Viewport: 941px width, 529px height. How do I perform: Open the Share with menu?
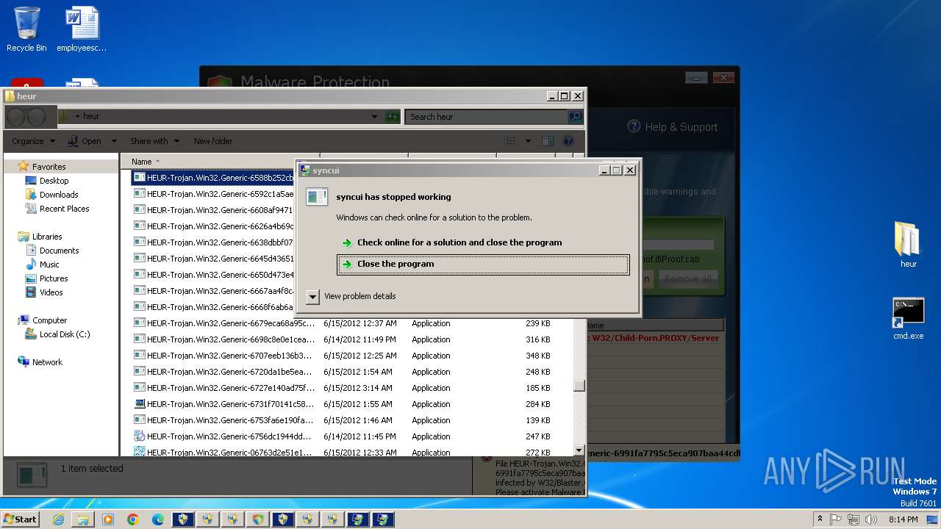154,141
